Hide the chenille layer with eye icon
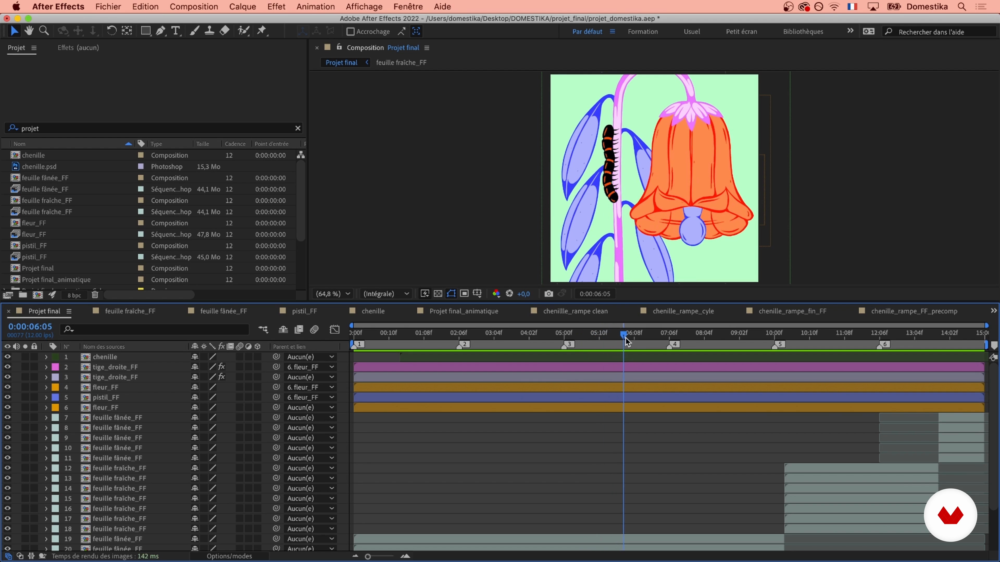 [7, 357]
